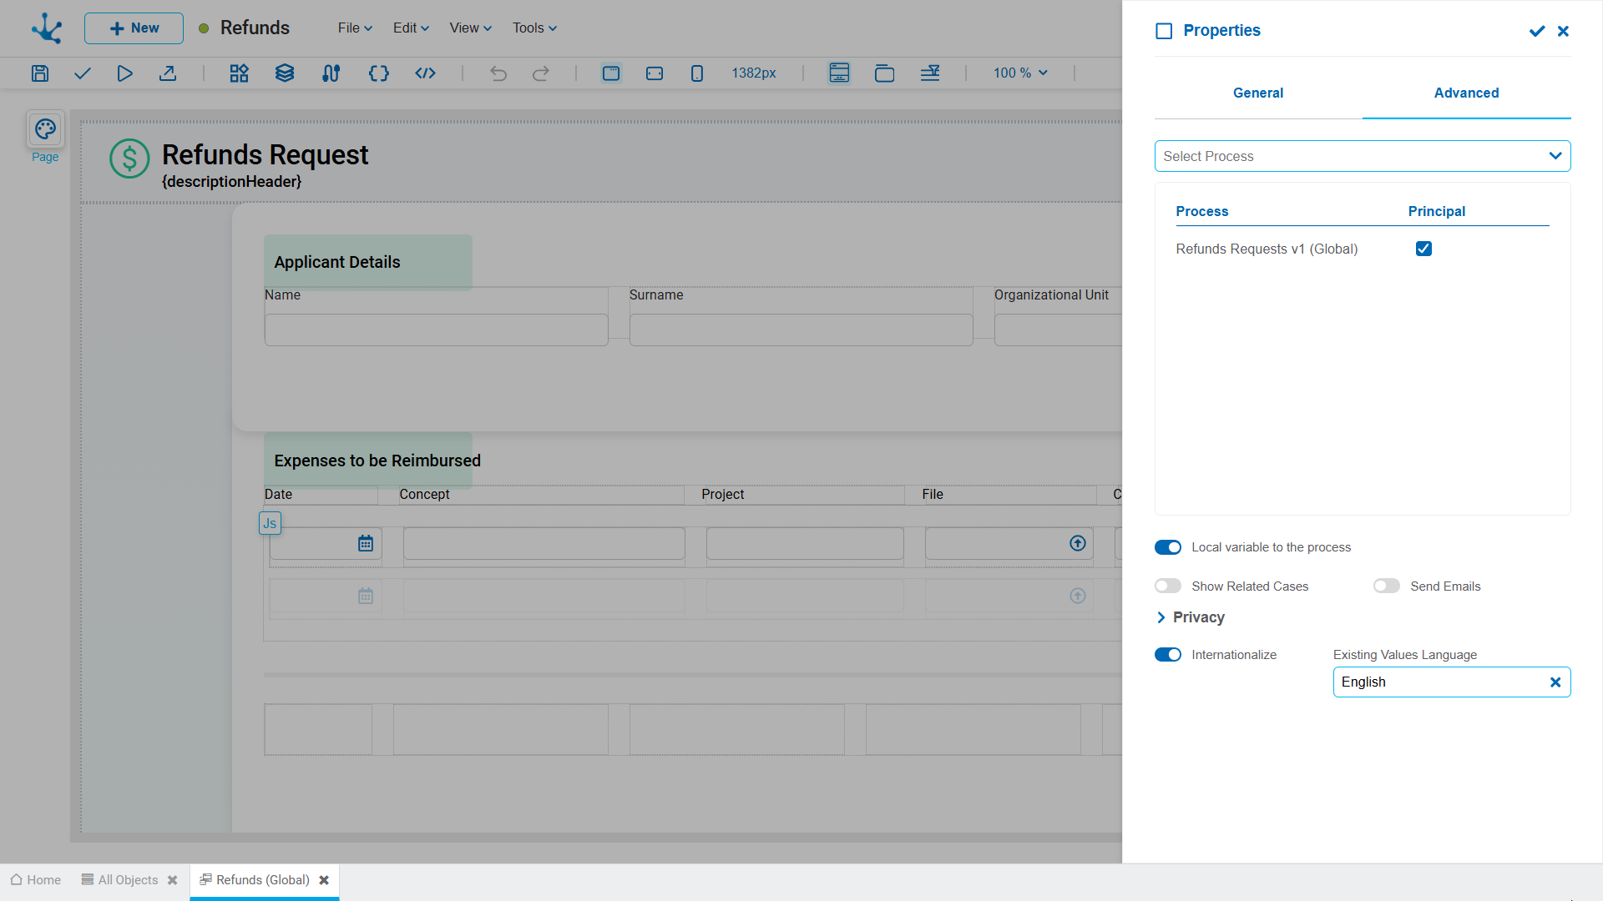Click the undo icon in toolbar

(498, 73)
